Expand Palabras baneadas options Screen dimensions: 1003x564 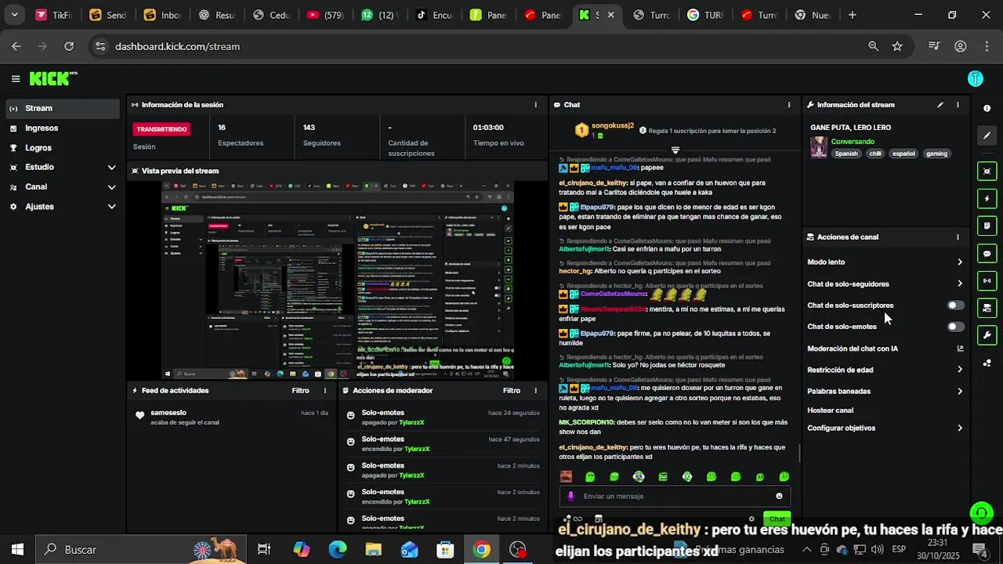point(960,391)
